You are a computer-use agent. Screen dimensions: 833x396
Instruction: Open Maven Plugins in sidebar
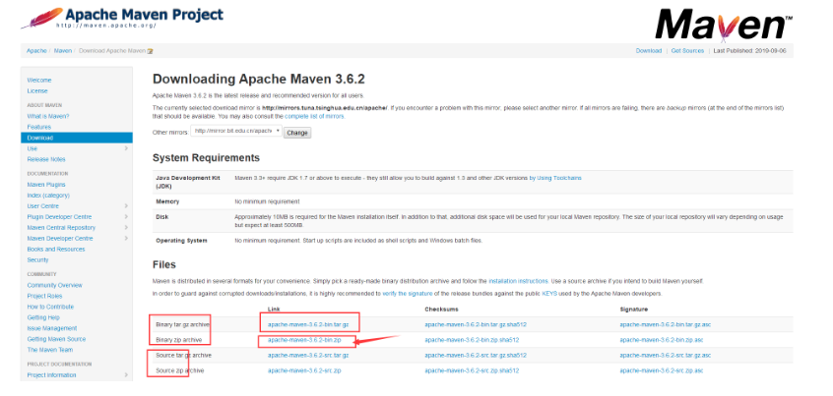46,185
